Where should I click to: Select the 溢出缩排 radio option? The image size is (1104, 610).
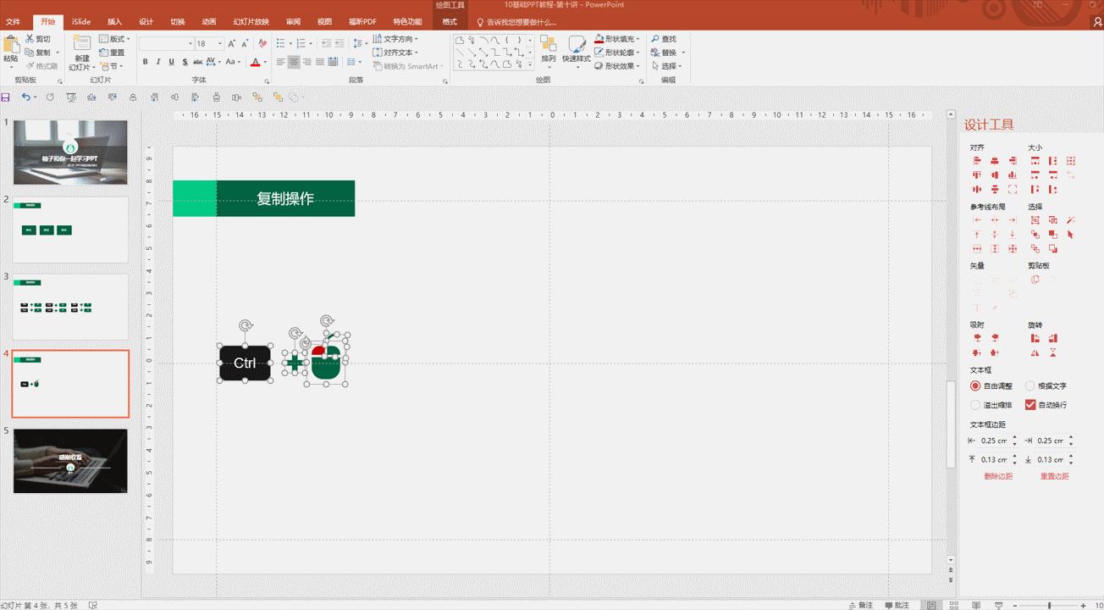(974, 404)
